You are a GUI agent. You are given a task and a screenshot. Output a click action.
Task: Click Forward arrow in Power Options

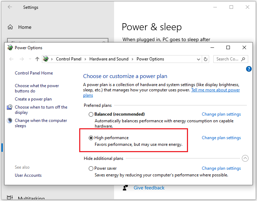21,59
